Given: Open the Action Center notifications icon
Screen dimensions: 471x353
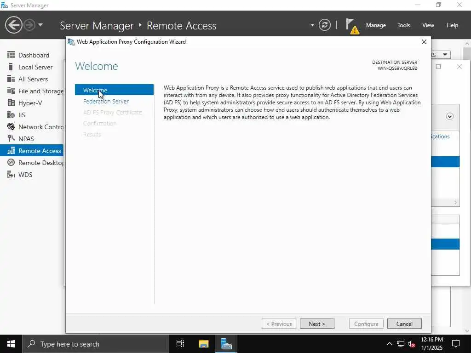Looking at the screenshot, I should (x=456, y=344).
